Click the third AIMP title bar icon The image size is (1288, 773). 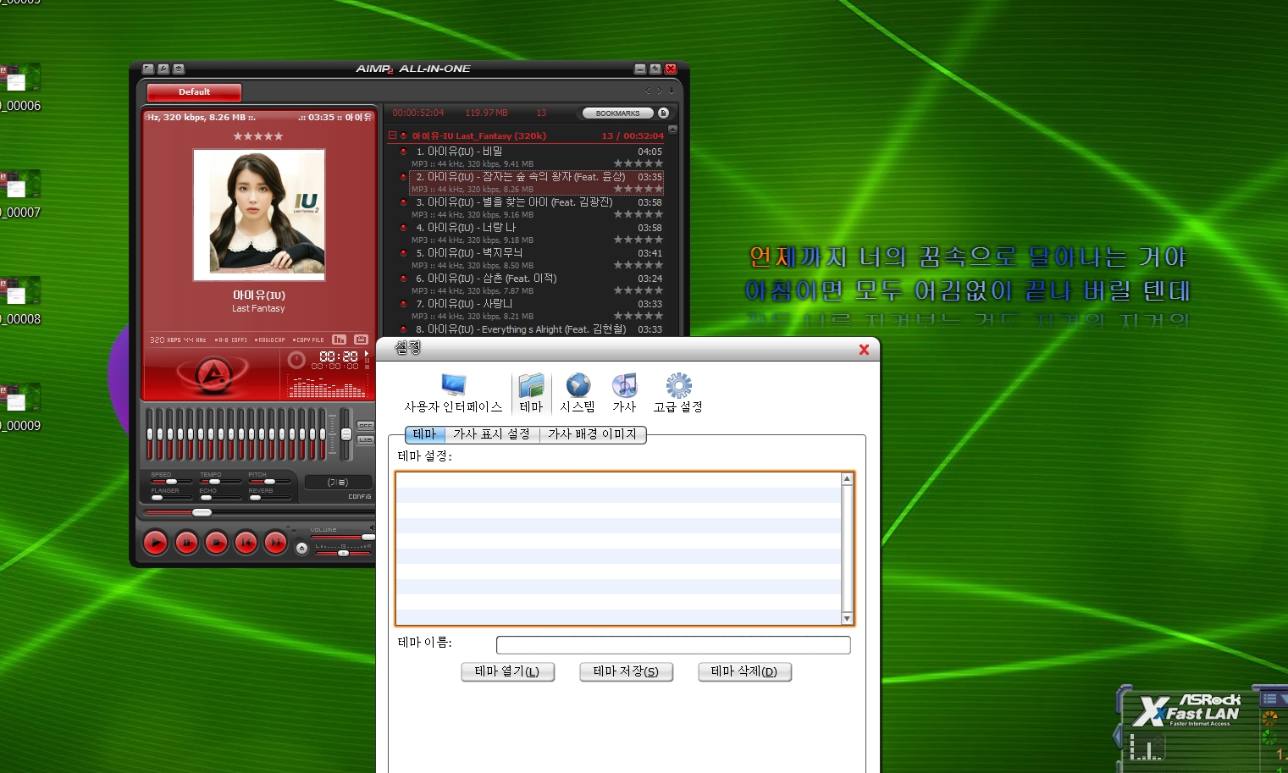[179, 69]
